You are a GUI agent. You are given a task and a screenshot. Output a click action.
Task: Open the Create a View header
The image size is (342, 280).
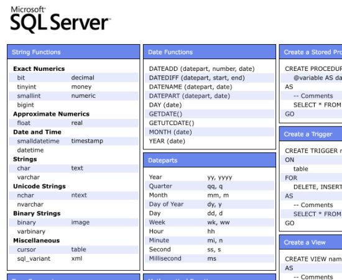310,242
